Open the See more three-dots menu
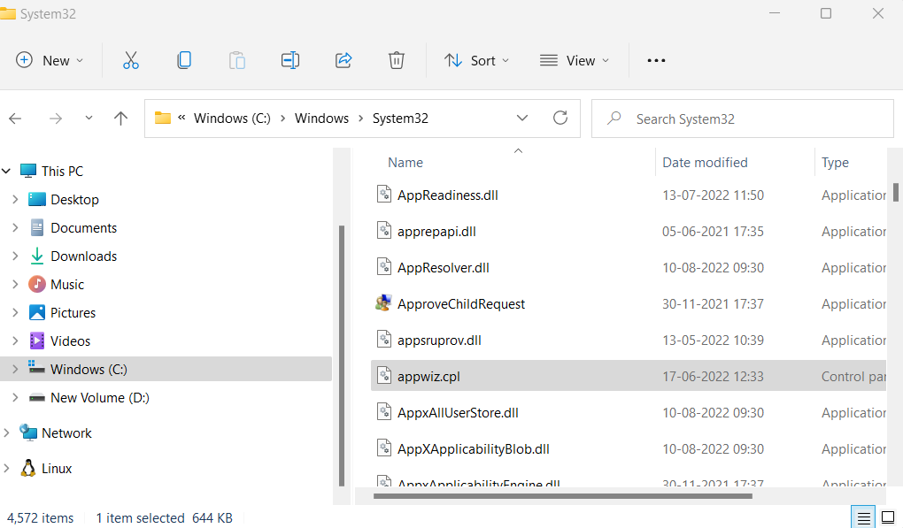Screen dimensions: 903x528 (656, 60)
